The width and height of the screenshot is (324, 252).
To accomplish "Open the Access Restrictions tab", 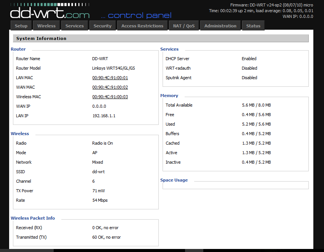I will pyautogui.click(x=142, y=26).
